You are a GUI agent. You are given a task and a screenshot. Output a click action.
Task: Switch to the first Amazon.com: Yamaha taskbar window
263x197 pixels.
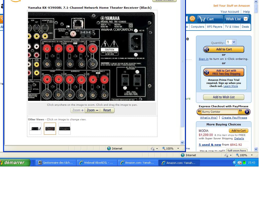coord(138,163)
